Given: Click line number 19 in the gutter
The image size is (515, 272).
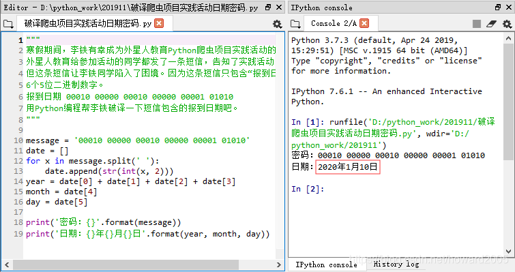Looking at the screenshot, I should click(18, 234).
